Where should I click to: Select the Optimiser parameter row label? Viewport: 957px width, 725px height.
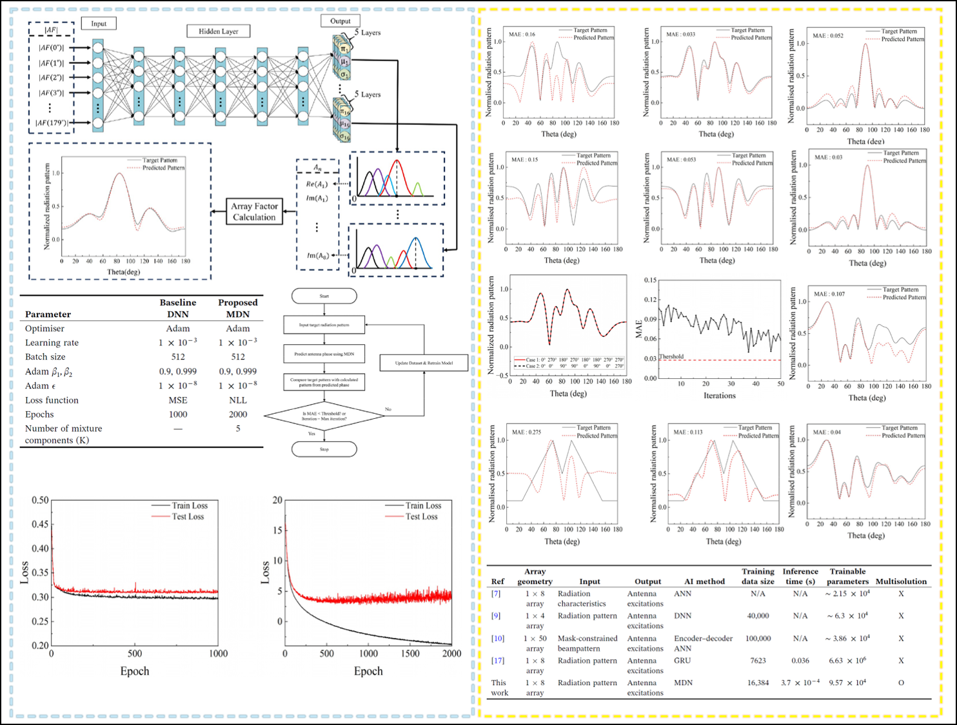click(x=45, y=329)
